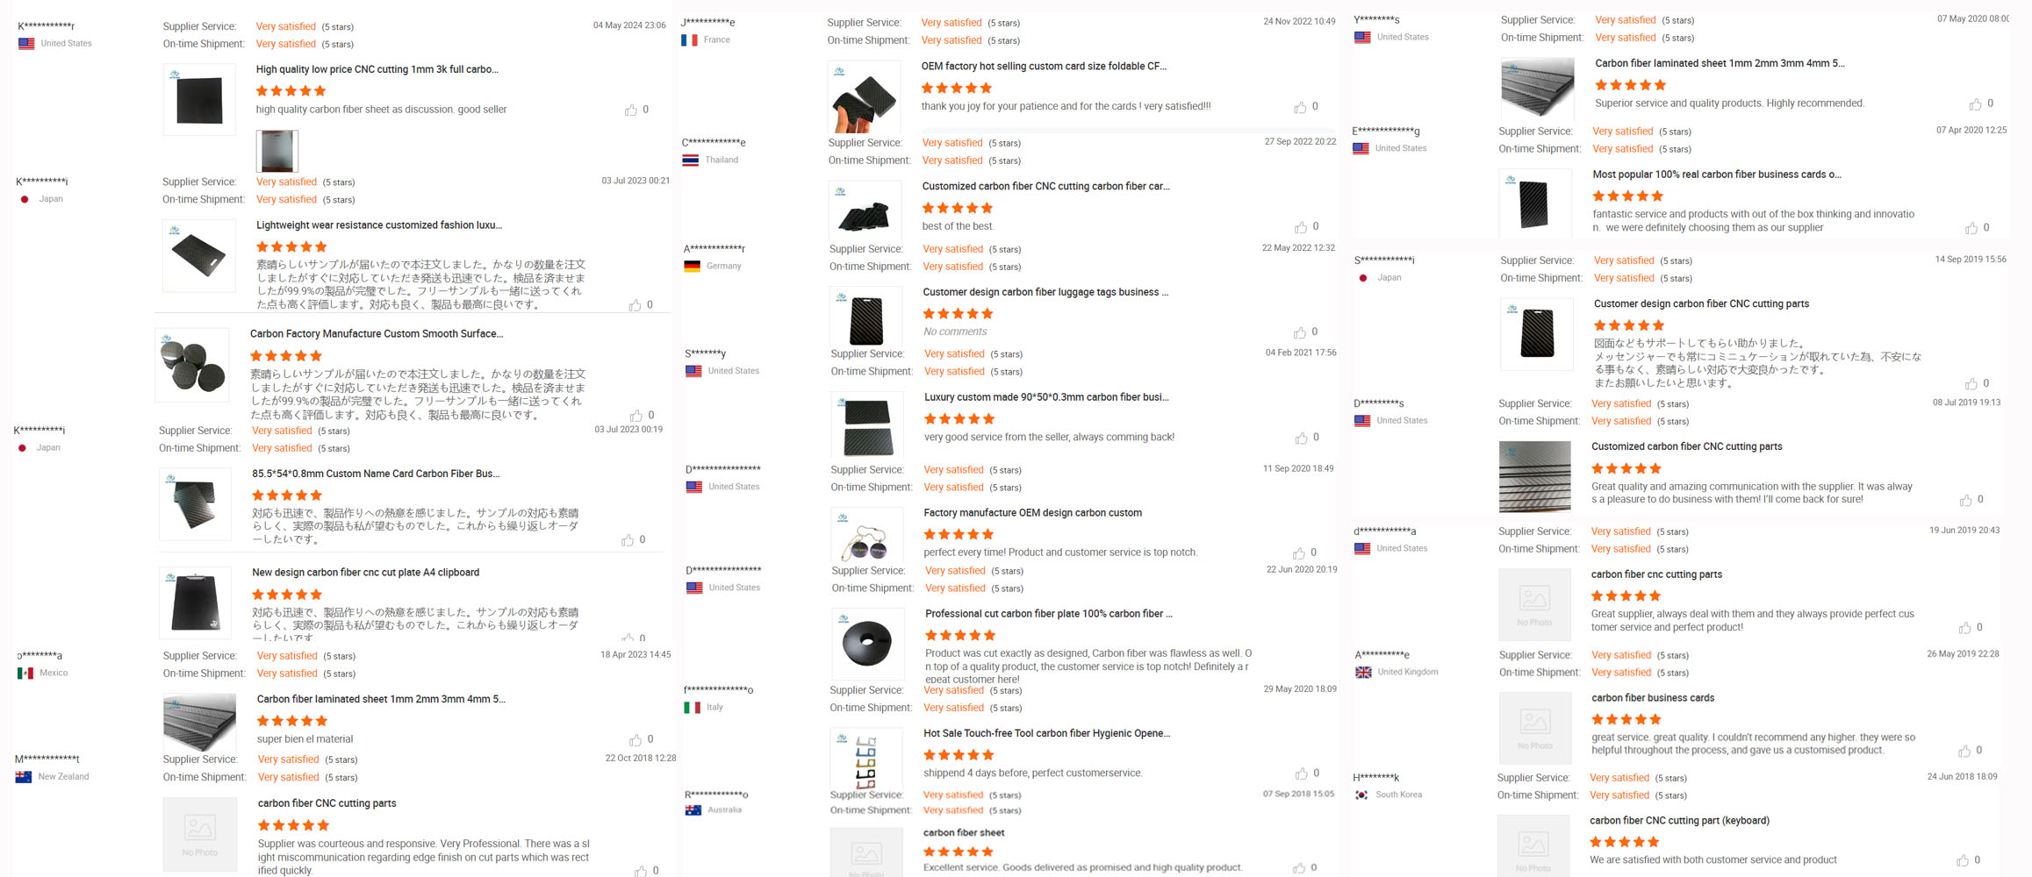2032x877 pixels.
Task: Enlarge the attached review photo under carbon sheet
Action: point(277,151)
